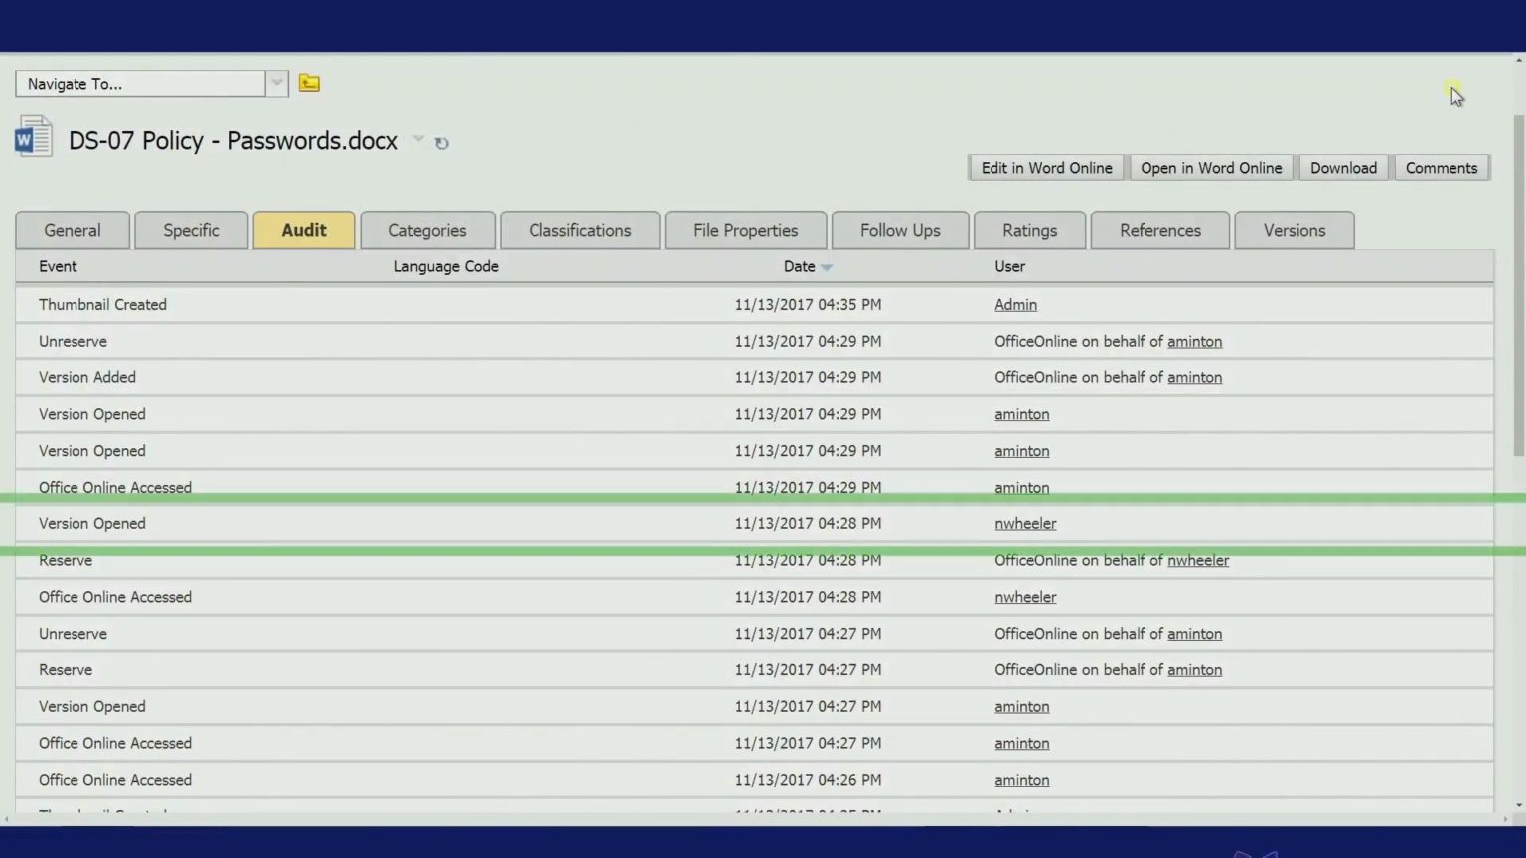Click Open in Word Online

click(x=1210, y=167)
